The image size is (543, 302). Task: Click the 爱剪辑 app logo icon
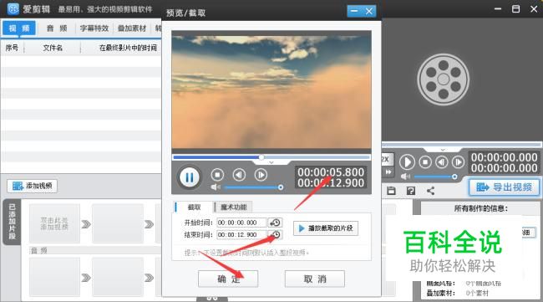pyautogui.click(x=13, y=8)
